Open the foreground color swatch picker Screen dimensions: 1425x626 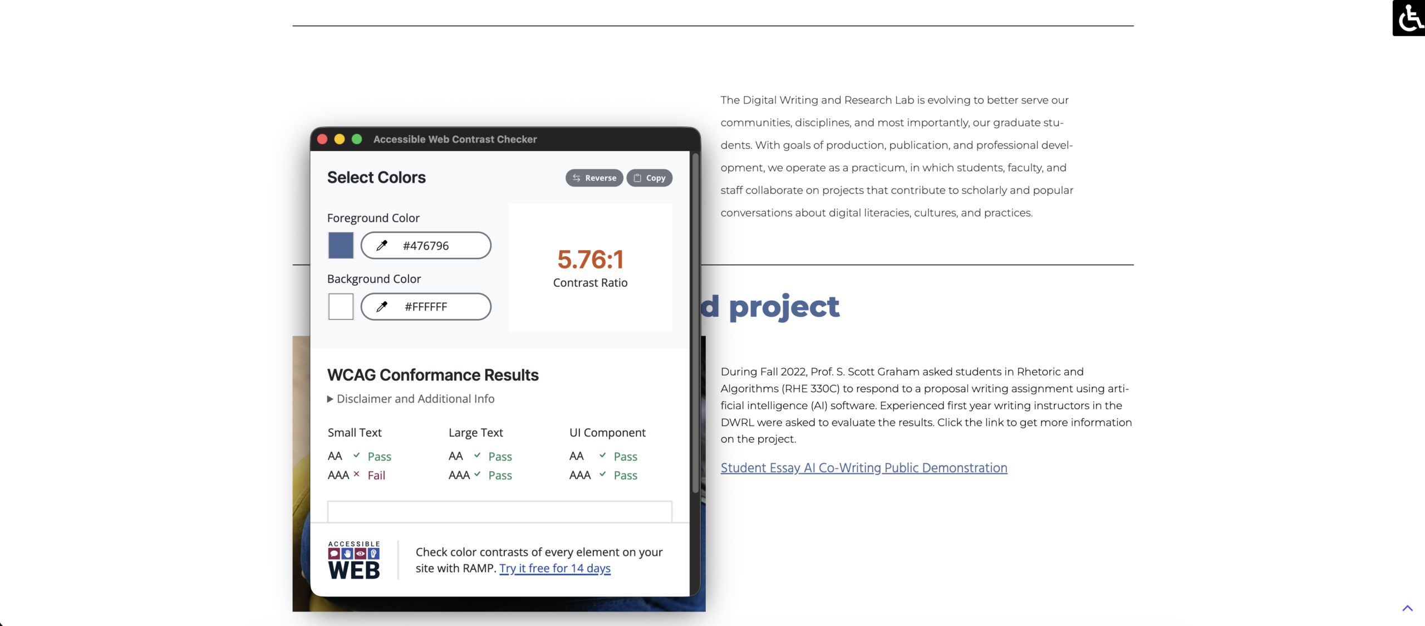pos(341,246)
